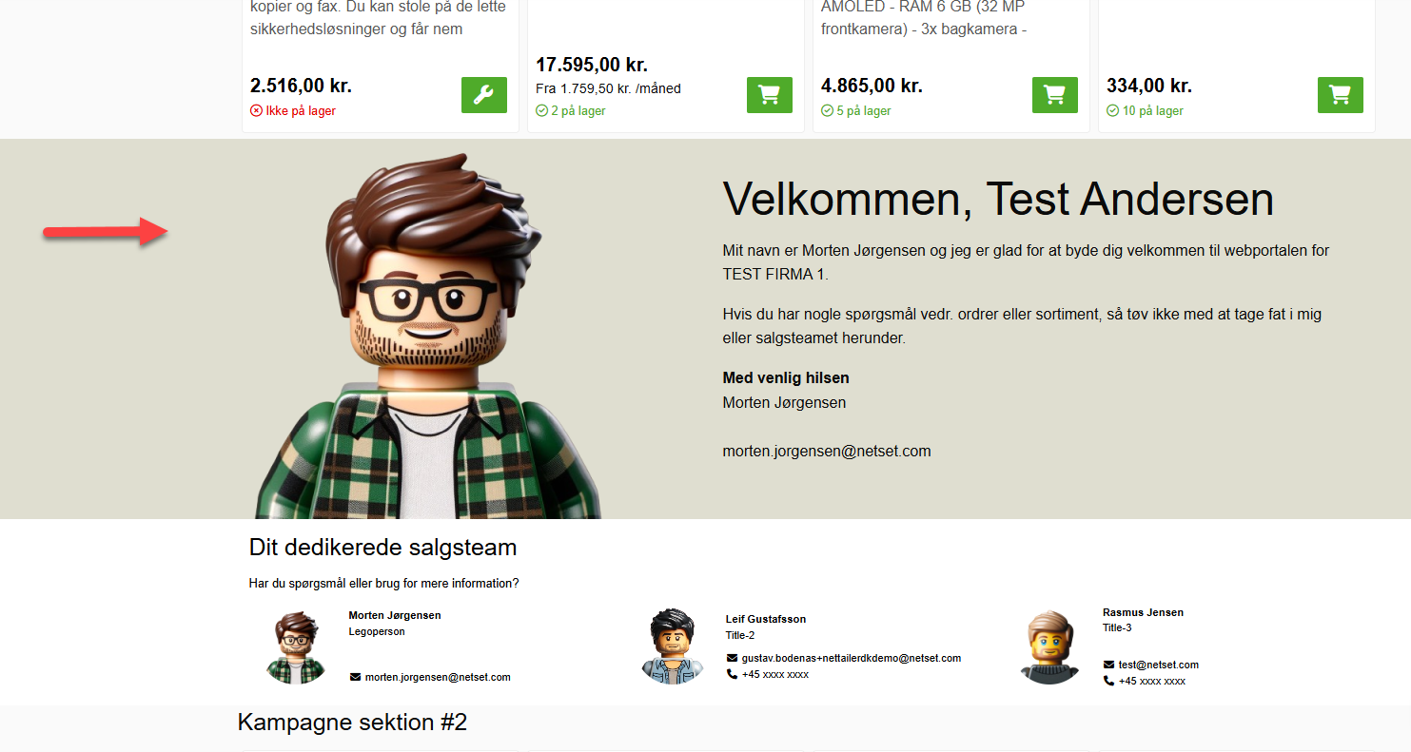This screenshot has width=1411, height=752.
Task: Add the 334,00 kr. product to cart
Action: pyautogui.click(x=1341, y=95)
